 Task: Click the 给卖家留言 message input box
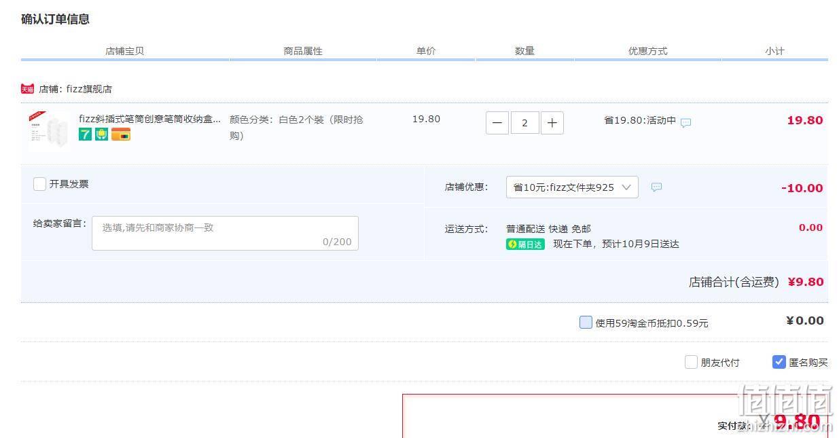[x=225, y=233]
